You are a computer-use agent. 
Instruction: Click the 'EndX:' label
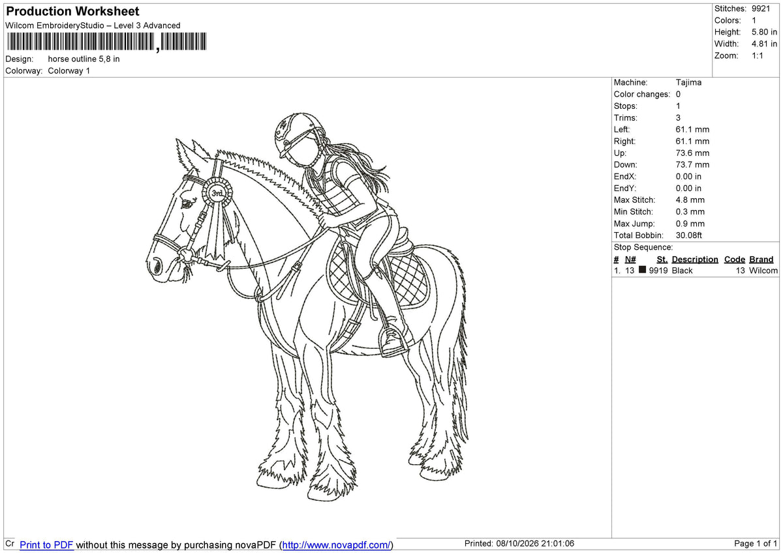pos(625,176)
